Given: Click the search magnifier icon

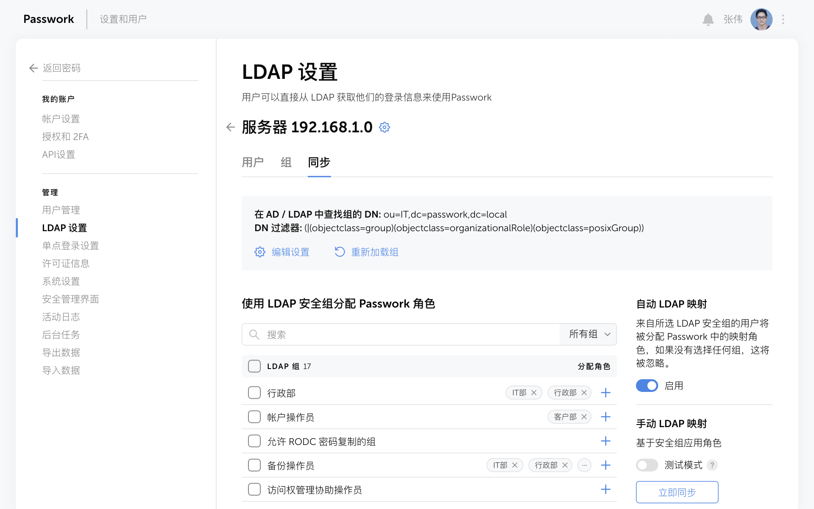Looking at the screenshot, I should pyautogui.click(x=254, y=335).
